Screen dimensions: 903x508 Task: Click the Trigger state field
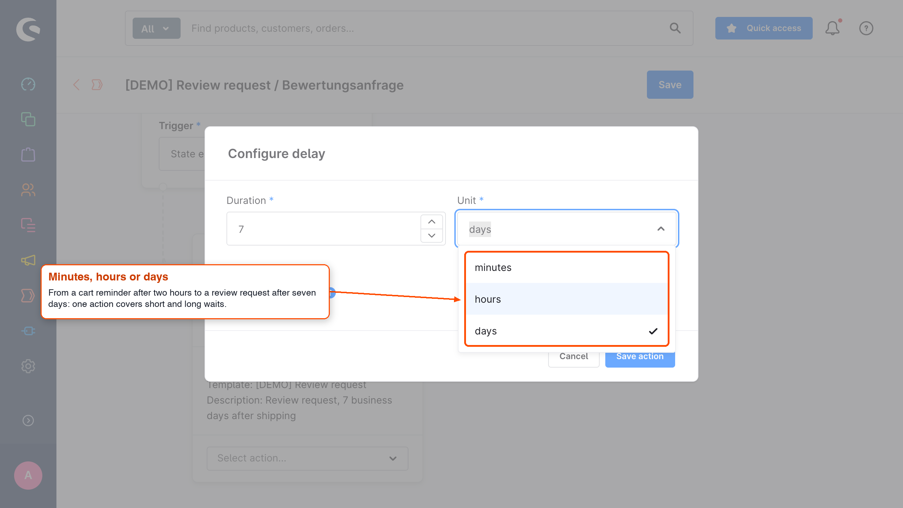182,154
